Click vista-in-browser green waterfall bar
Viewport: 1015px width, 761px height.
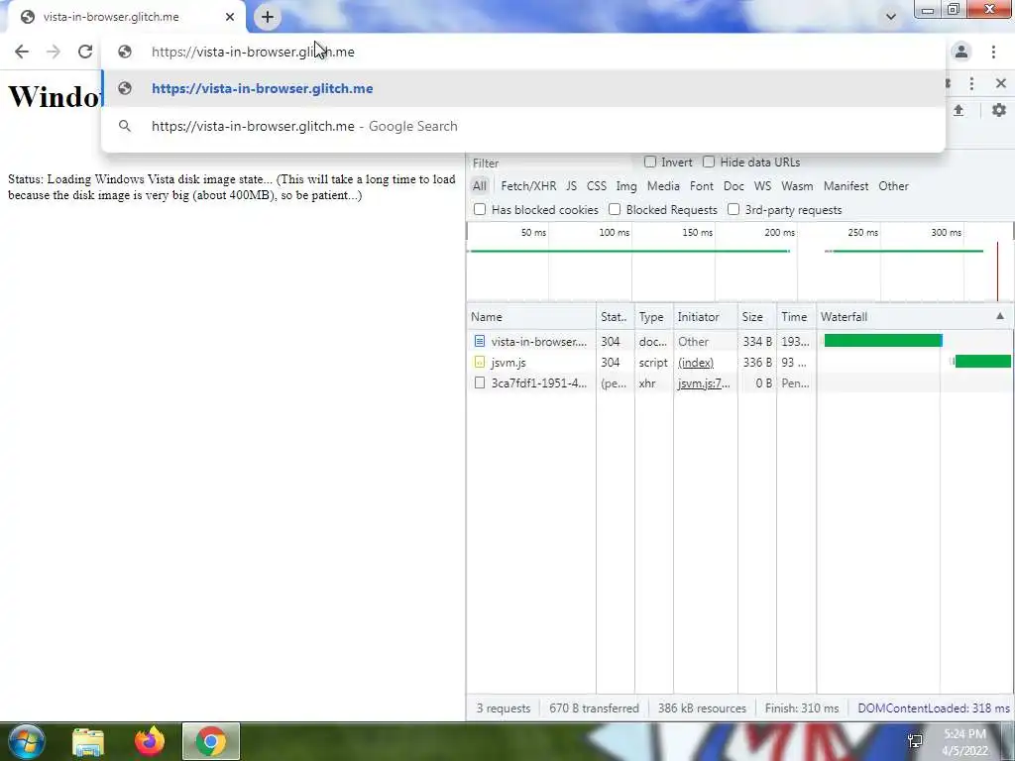click(883, 341)
